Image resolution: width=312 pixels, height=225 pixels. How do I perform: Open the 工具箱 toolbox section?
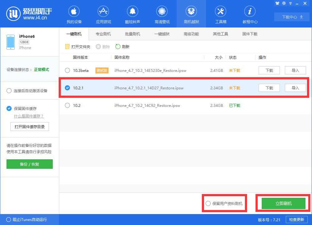pyautogui.click(x=221, y=14)
